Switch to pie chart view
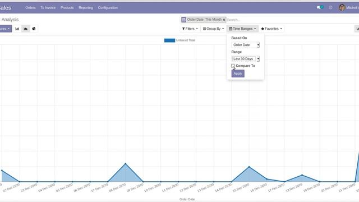The width and height of the screenshot is (359, 202). pyautogui.click(x=34, y=29)
